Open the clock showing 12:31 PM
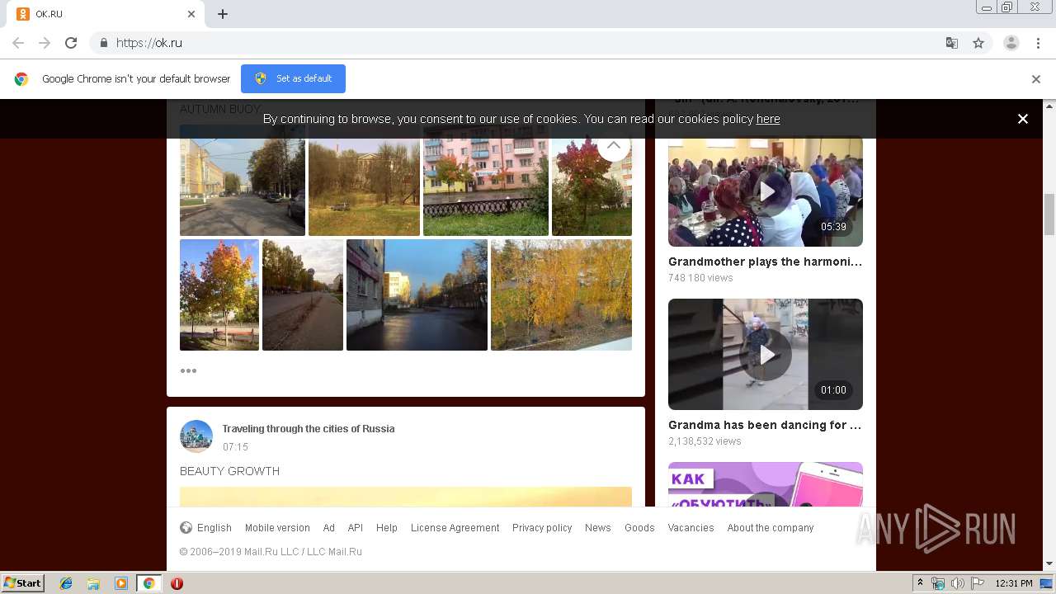This screenshot has width=1056, height=594. coord(1014,583)
